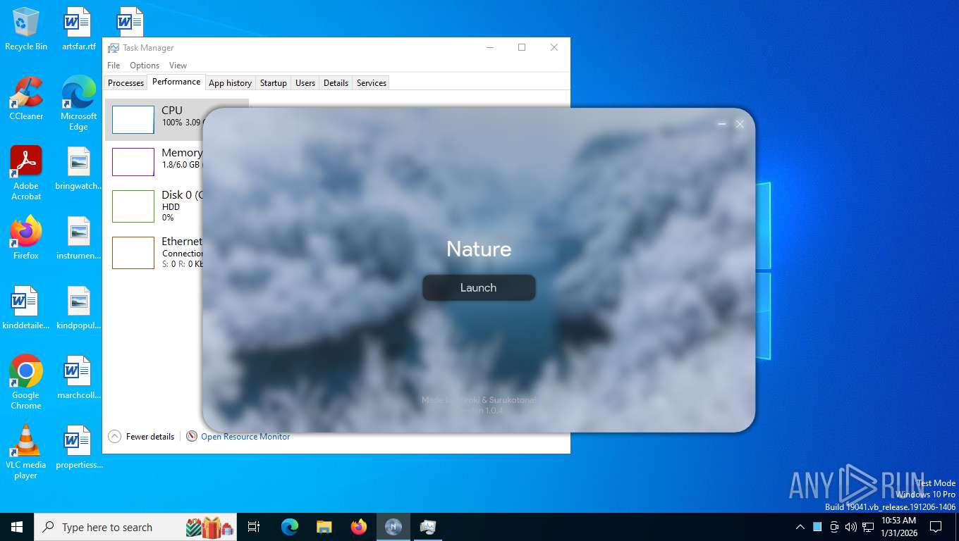Open File Explorer from the taskbar
This screenshot has width=959, height=541.
[324, 527]
